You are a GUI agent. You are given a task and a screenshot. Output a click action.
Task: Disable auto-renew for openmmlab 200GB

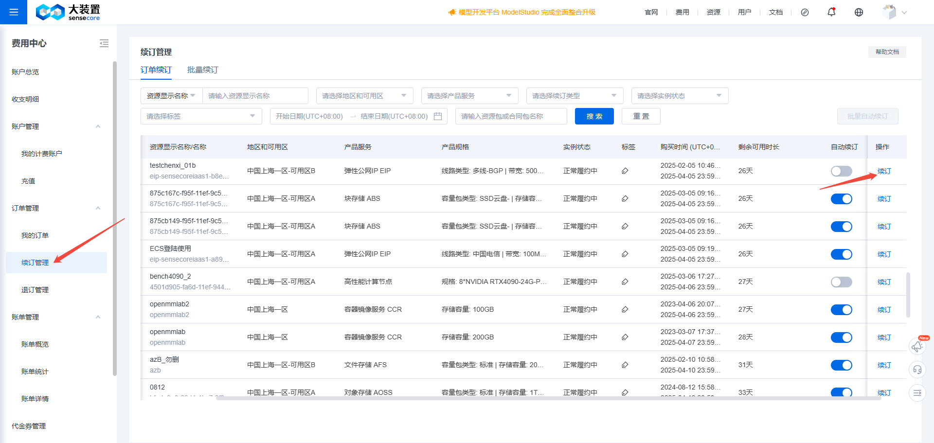841,337
